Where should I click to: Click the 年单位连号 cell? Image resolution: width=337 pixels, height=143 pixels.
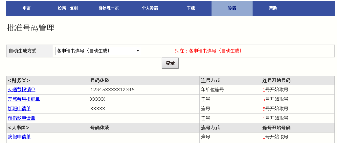(212, 90)
